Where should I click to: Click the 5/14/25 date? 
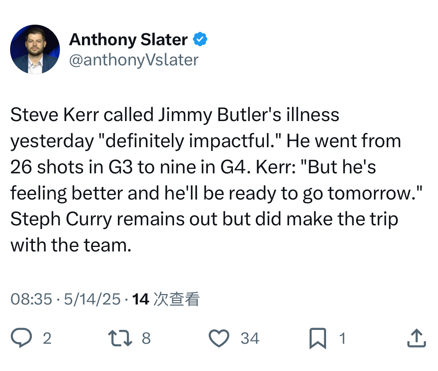pyautogui.click(x=92, y=299)
